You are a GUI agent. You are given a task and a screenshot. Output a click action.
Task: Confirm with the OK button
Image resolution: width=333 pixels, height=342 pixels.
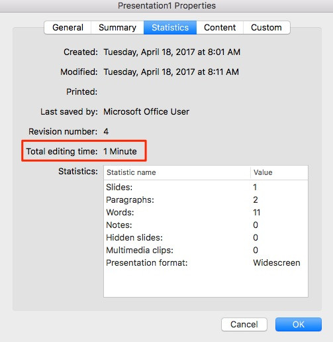pos(299,324)
